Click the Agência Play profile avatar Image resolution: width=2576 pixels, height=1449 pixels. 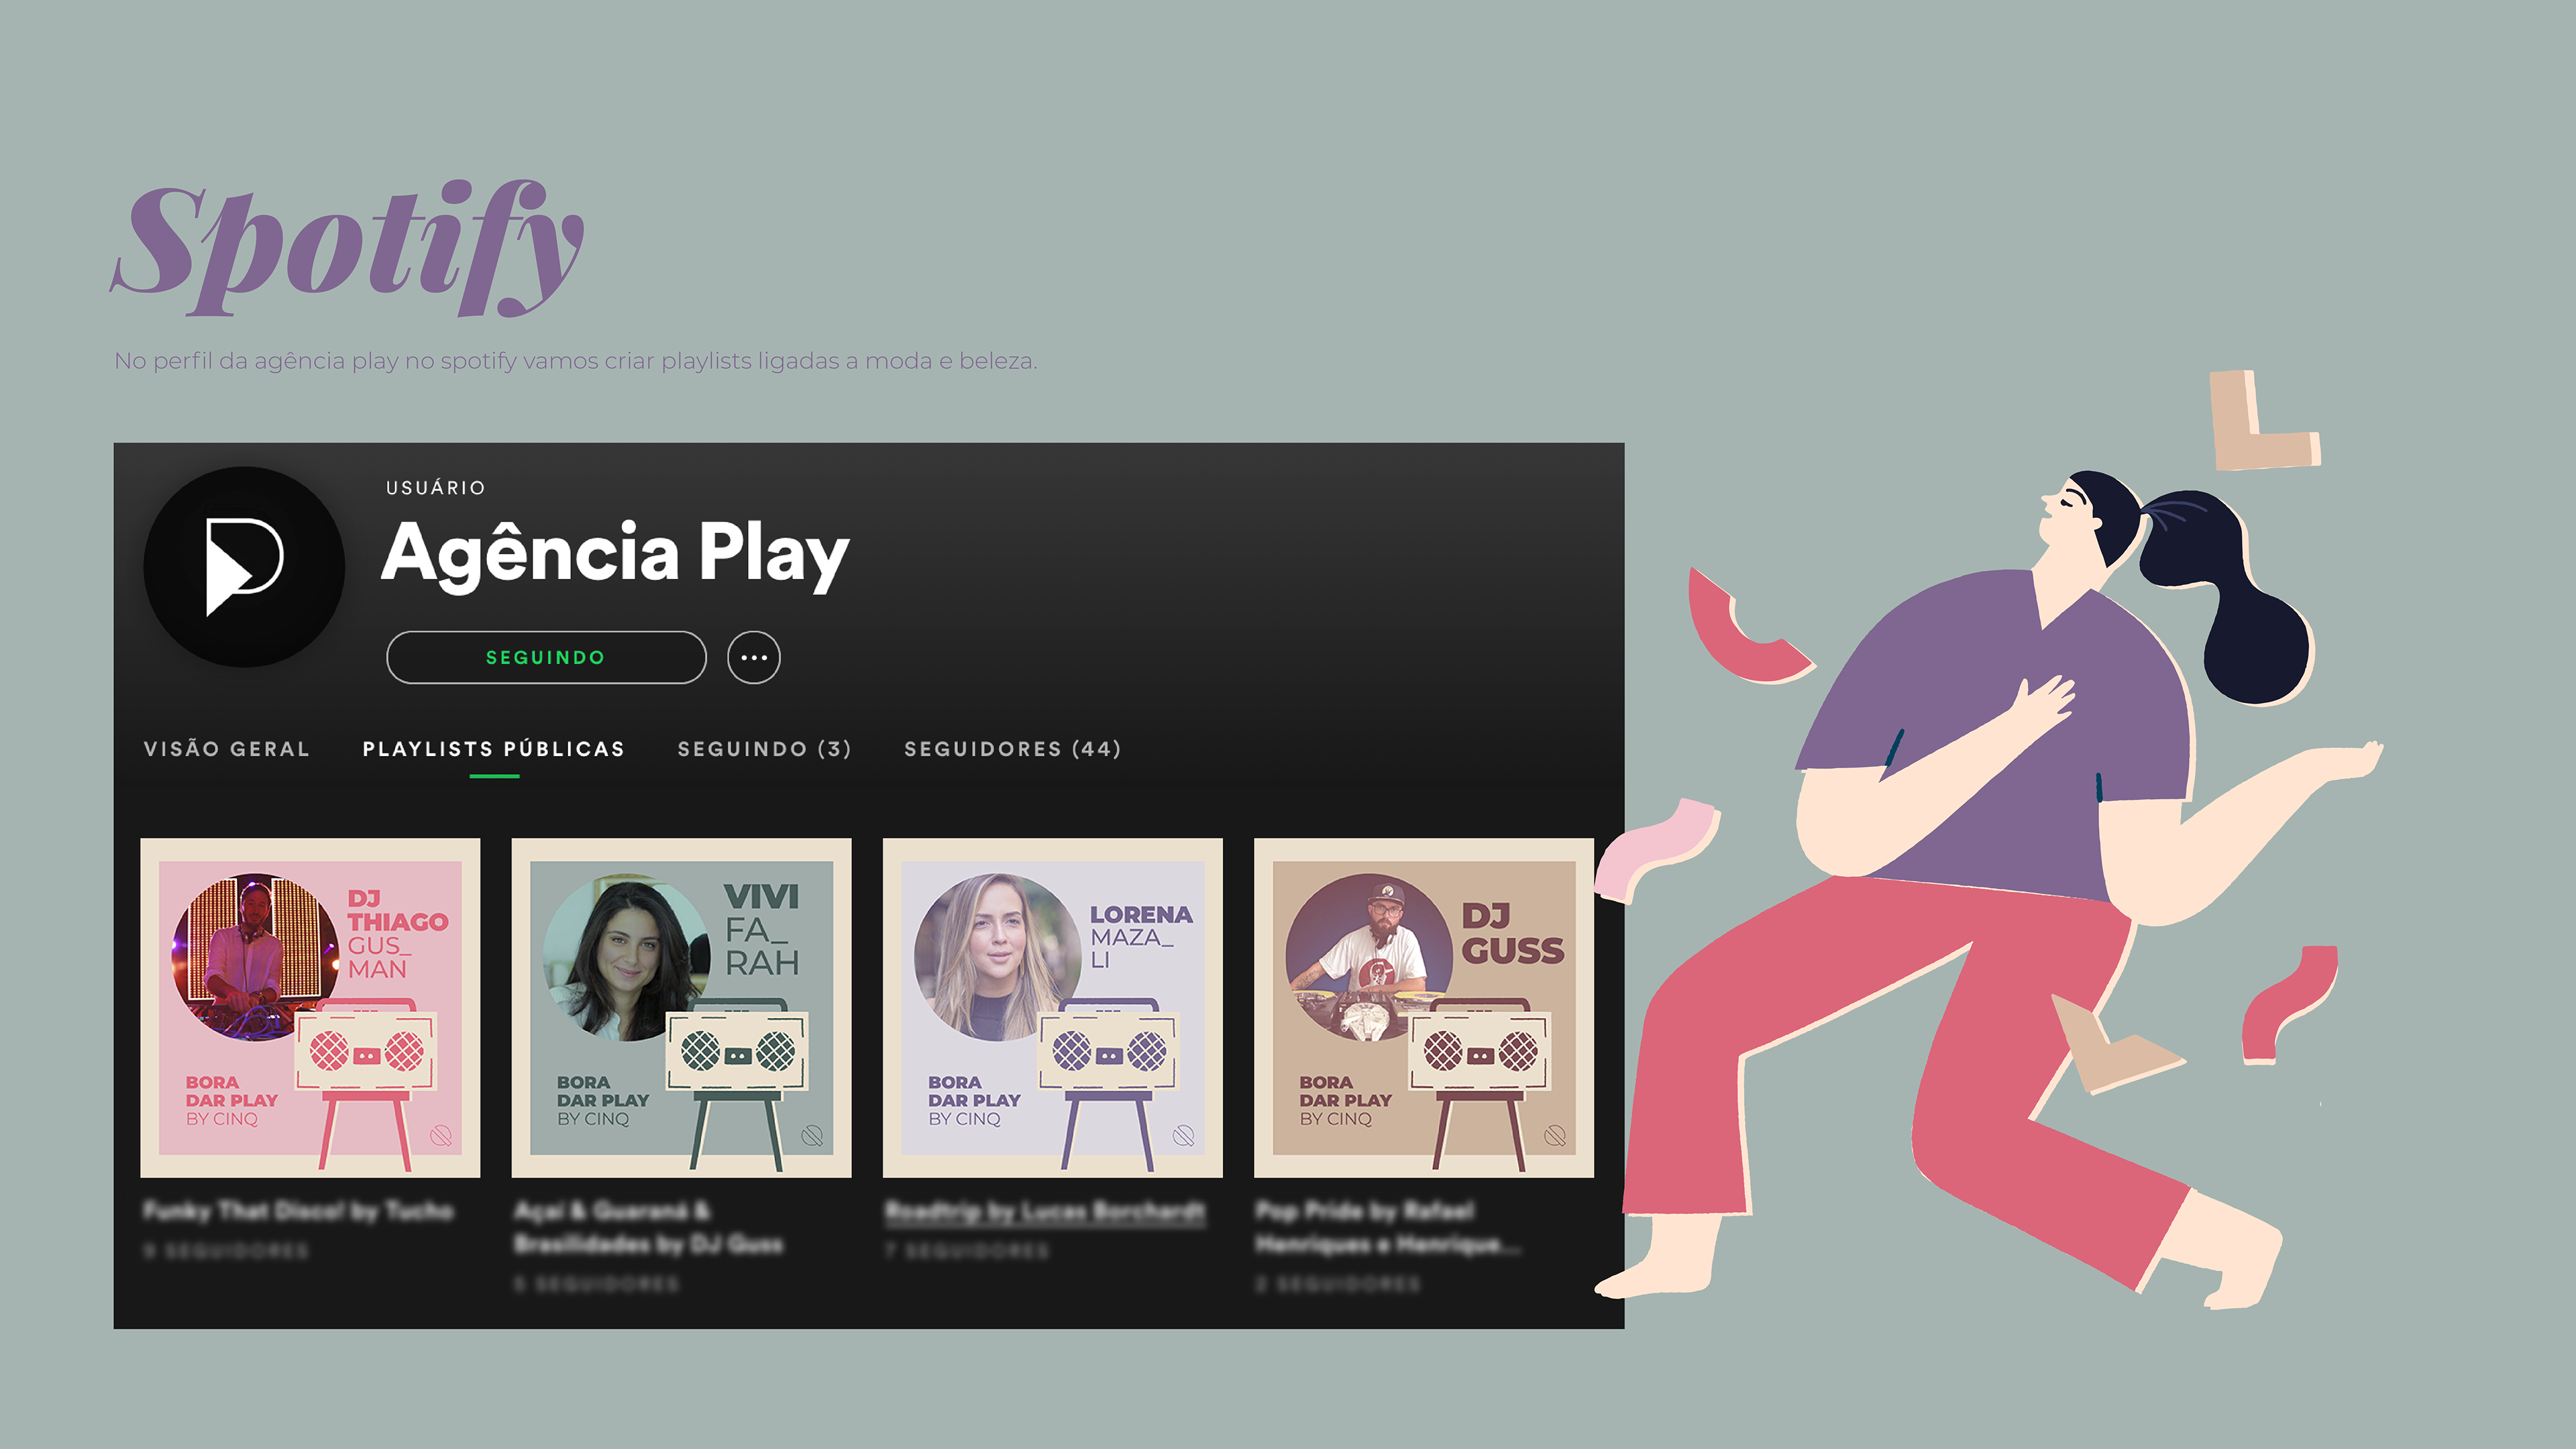(x=244, y=567)
